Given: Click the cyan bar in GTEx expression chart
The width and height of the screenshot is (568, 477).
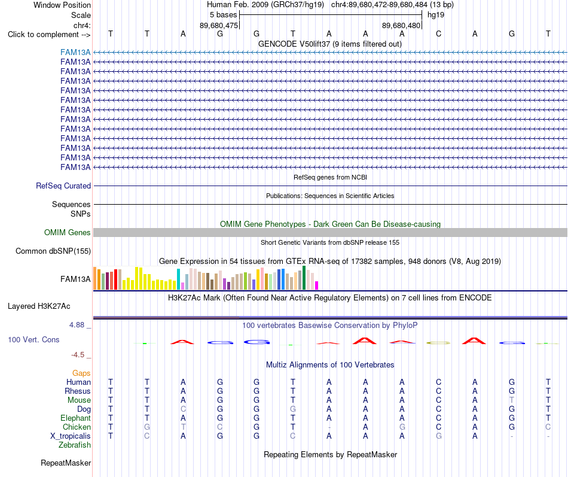Looking at the screenshot, I should coord(178,279).
